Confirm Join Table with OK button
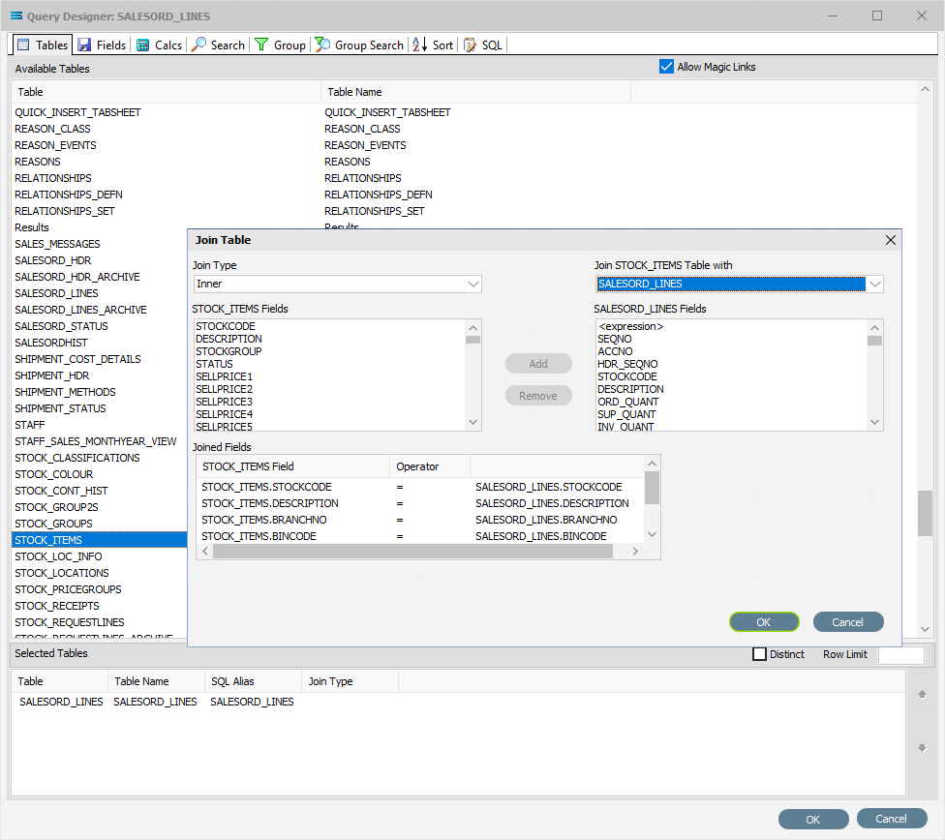This screenshot has height=840, width=945. [764, 622]
